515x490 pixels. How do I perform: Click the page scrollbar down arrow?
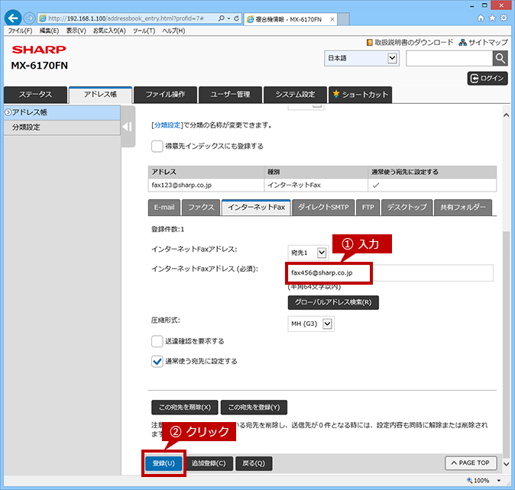506,464
